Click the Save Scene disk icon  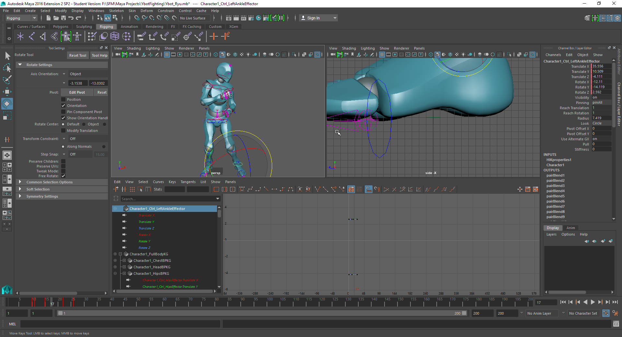[x=63, y=18]
